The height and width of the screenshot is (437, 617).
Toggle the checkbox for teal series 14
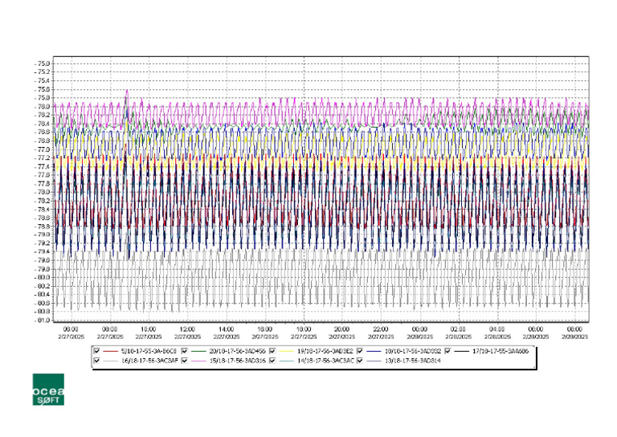coord(272,361)
